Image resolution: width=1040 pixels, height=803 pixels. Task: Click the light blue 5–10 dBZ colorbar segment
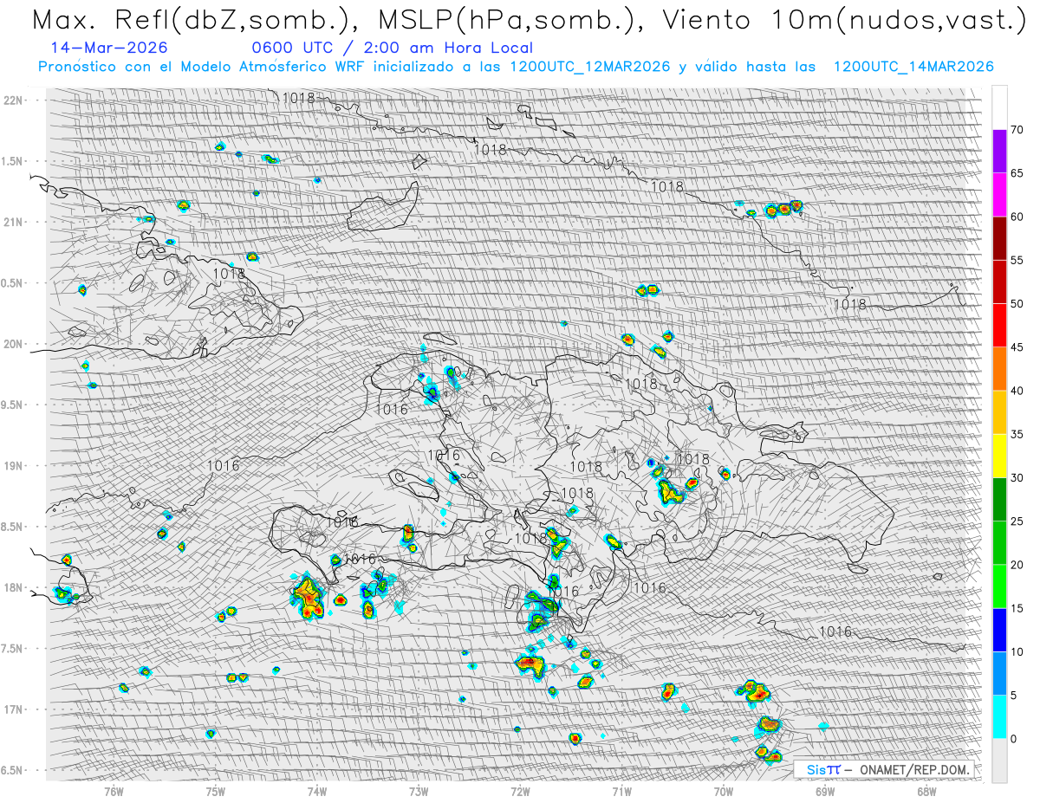[999, 673]
